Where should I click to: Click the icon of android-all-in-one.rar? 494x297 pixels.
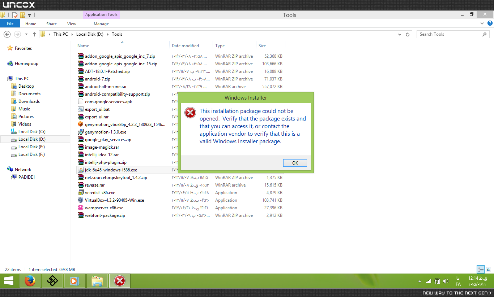81,87
